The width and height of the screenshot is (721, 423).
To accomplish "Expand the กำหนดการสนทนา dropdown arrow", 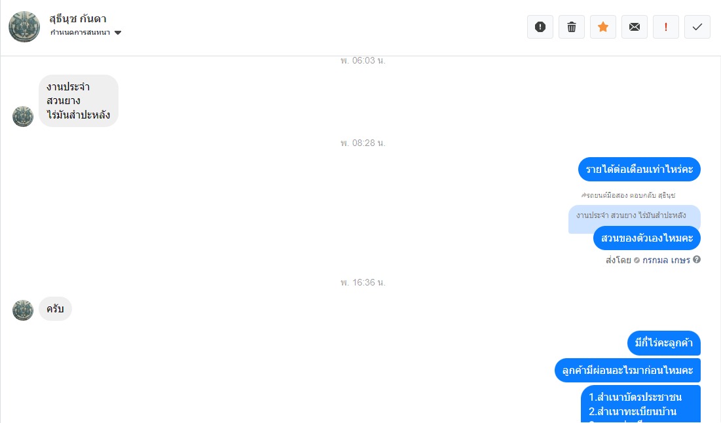I will [118, 33].
